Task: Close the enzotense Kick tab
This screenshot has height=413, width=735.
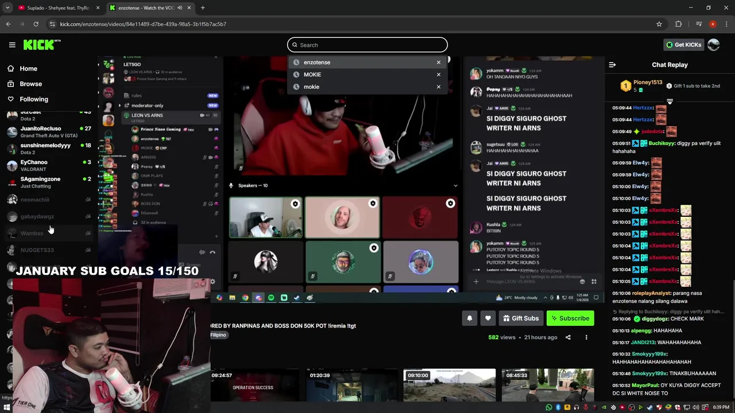Action: point(188,8)
